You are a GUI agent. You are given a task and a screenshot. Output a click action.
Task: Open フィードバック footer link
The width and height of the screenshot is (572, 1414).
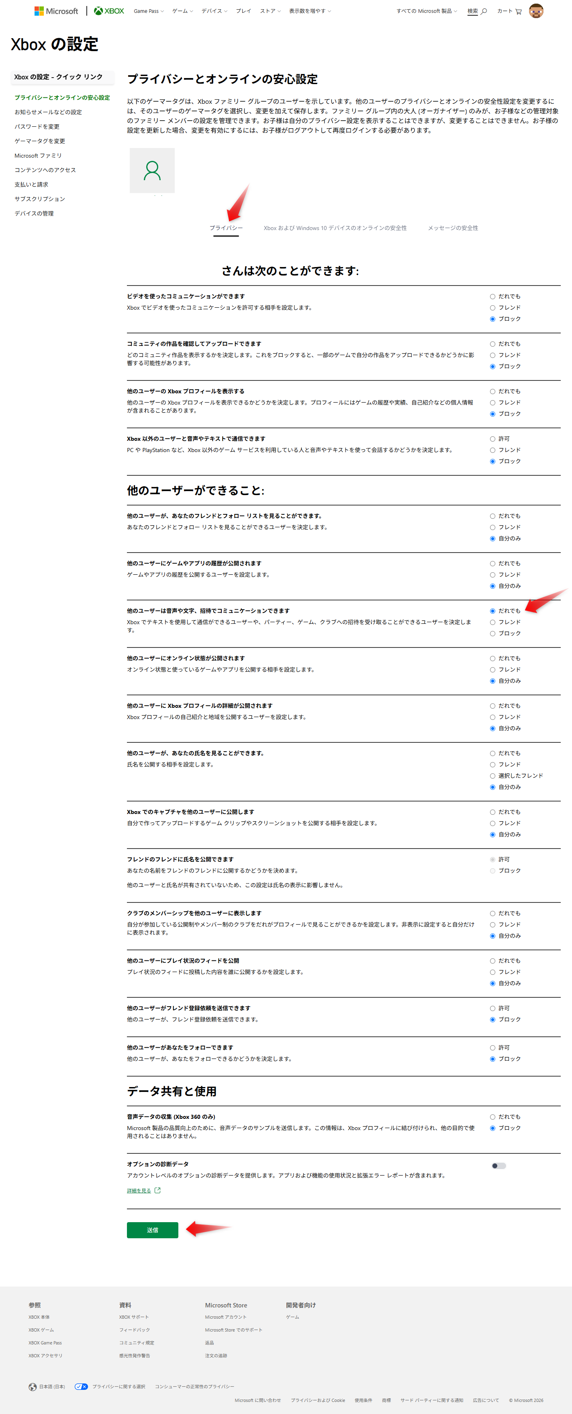pos(134,1330)
